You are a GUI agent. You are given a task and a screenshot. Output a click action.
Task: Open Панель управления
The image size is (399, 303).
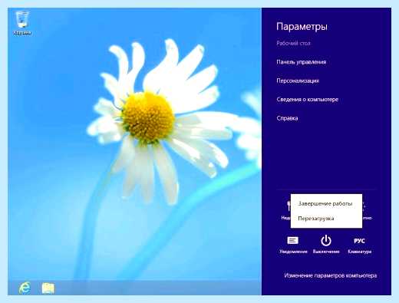point(301,62)
